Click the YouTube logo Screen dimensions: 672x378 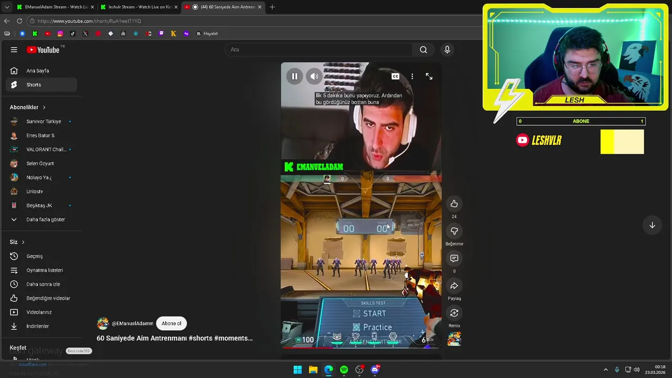pyautogui.click(x=43, y=49)
